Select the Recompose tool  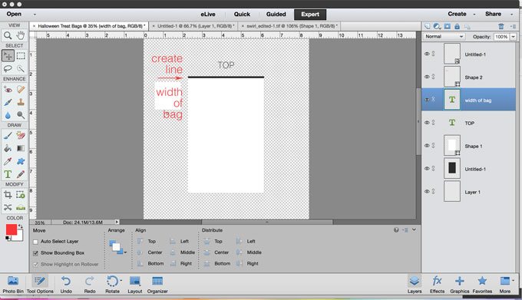click(21, 195)
